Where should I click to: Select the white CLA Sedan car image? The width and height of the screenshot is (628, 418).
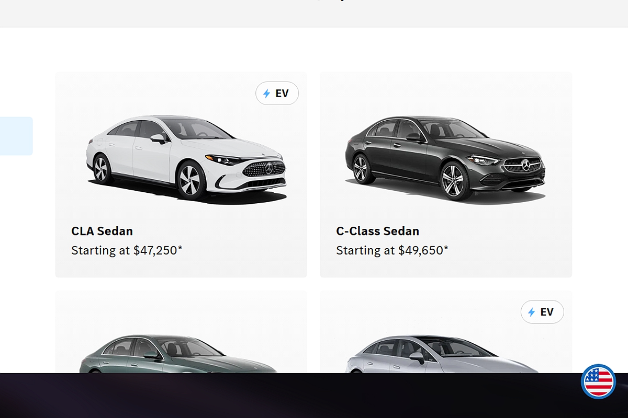click(187, 157)
